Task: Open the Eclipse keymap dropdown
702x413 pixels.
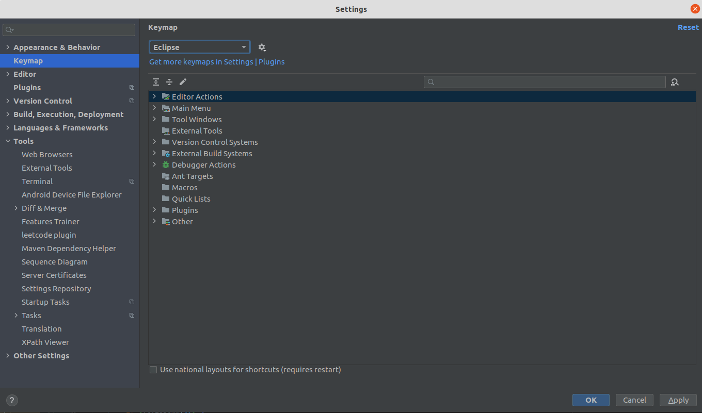Action: (x=199, y=47)
